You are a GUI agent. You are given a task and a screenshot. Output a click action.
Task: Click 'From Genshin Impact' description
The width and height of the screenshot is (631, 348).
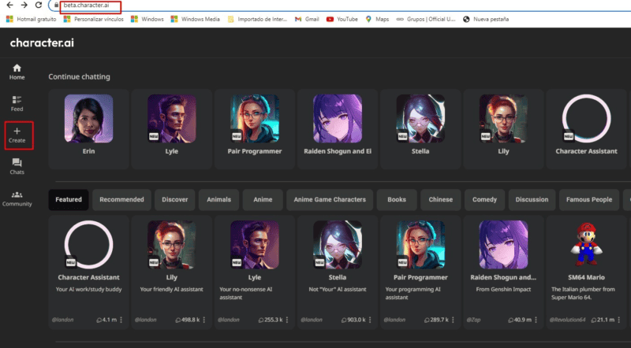[503, 289]
